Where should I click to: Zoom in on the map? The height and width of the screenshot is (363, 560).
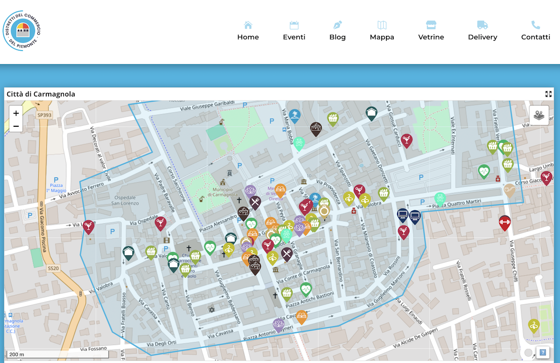16,113
